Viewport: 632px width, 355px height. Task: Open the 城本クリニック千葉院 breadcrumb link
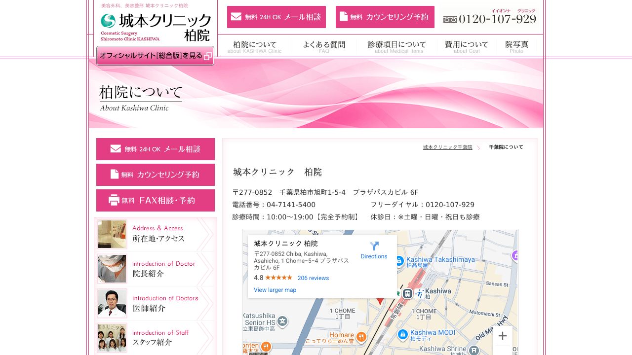point(447,147)
